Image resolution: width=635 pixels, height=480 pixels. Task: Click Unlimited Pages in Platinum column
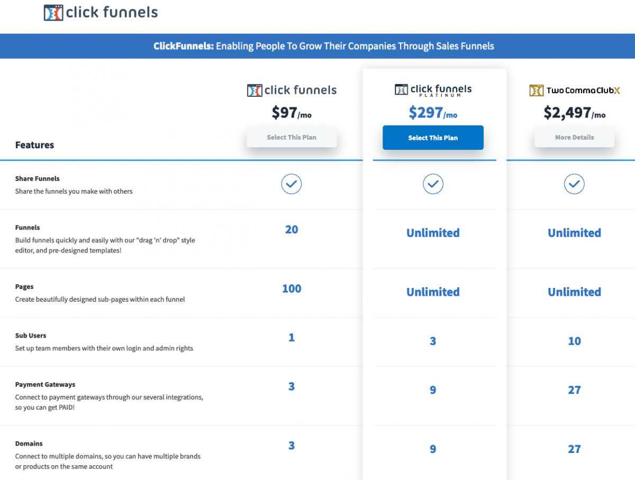pos(433,292)
